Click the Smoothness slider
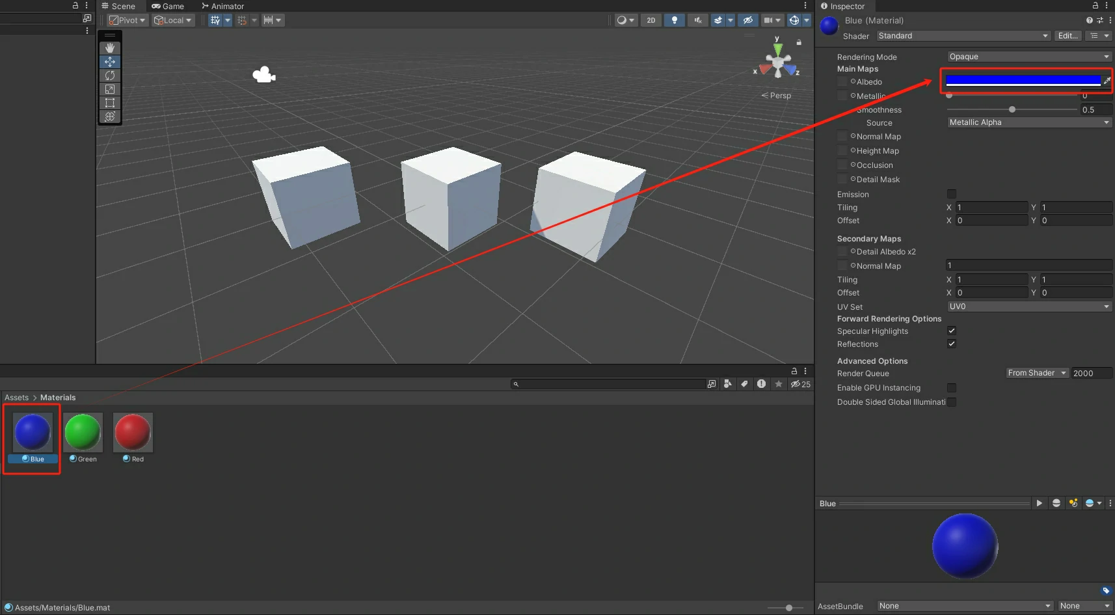Viewport: 1115px width, 615px height. 1012,109
